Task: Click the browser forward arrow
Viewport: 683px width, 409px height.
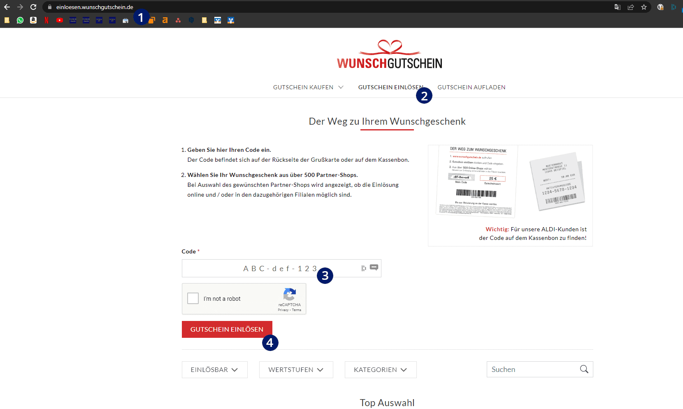Action: click(20, 7)
